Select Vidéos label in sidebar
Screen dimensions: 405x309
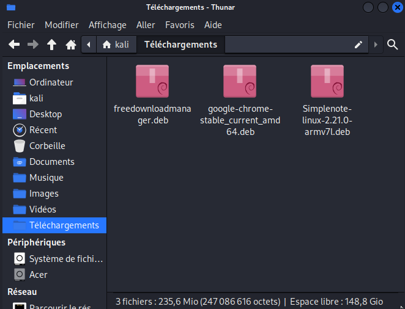click(x=43, y=209)
